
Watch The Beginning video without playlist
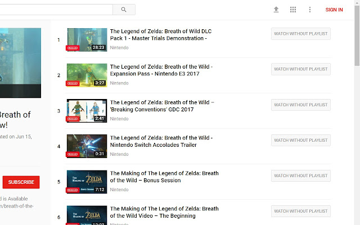pos(301,211)
